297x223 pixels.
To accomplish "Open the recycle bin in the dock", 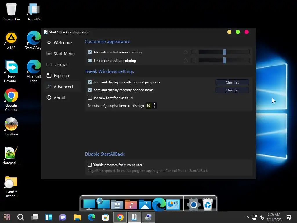I will pyautogui.click(x=208, y=204).
